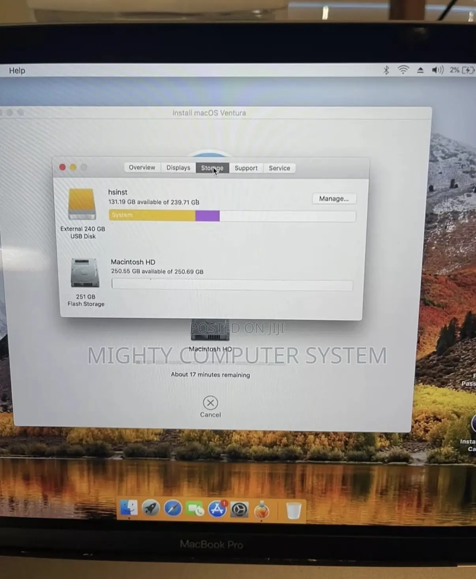Viewport: 476px width, 579px height.
Task: Open the Support tab
Action: click(246, 168)
